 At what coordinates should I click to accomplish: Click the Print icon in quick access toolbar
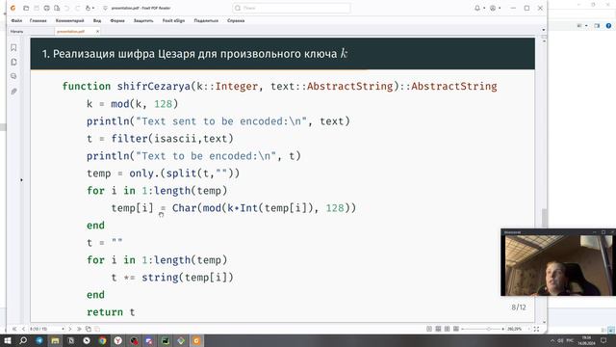[x=46, y=8]
